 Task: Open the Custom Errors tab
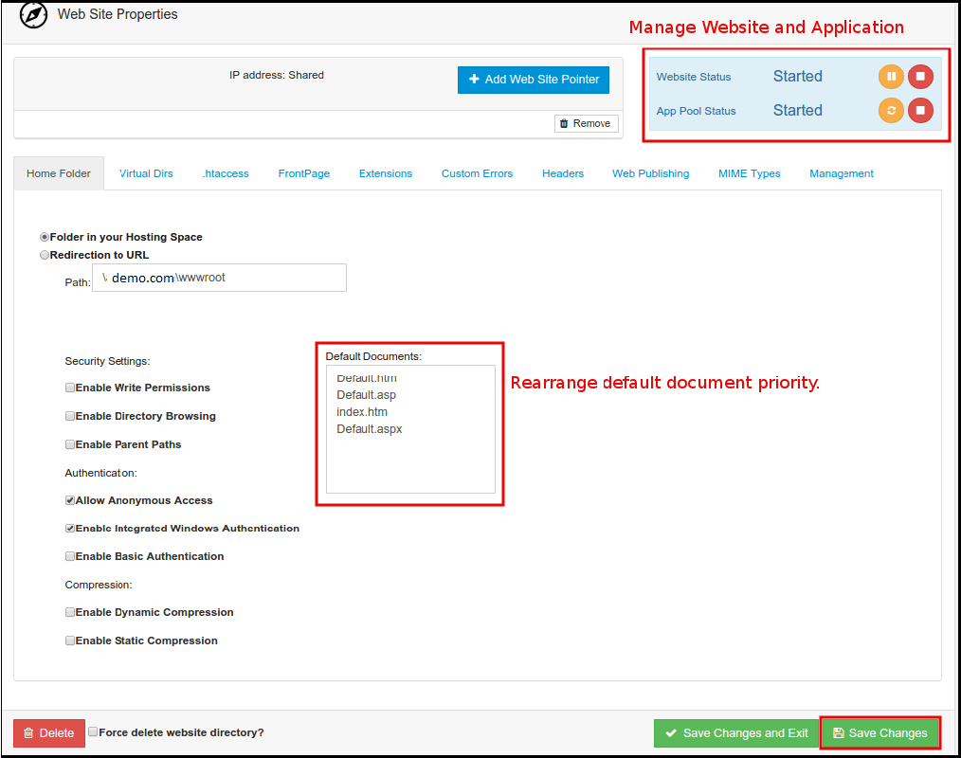pyautogui.click(x=477, y=173)
